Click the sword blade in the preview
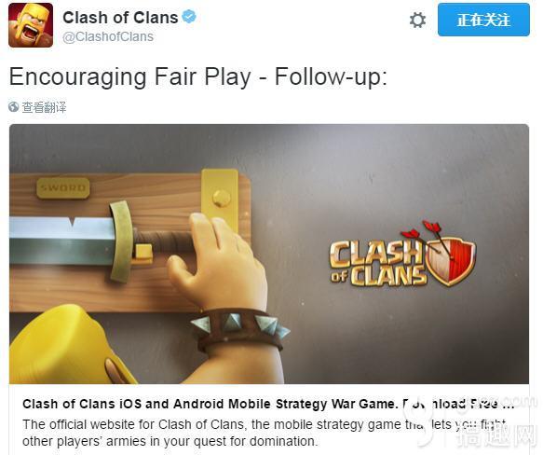The height and width of the screenshot is (455, 543). 61,241
